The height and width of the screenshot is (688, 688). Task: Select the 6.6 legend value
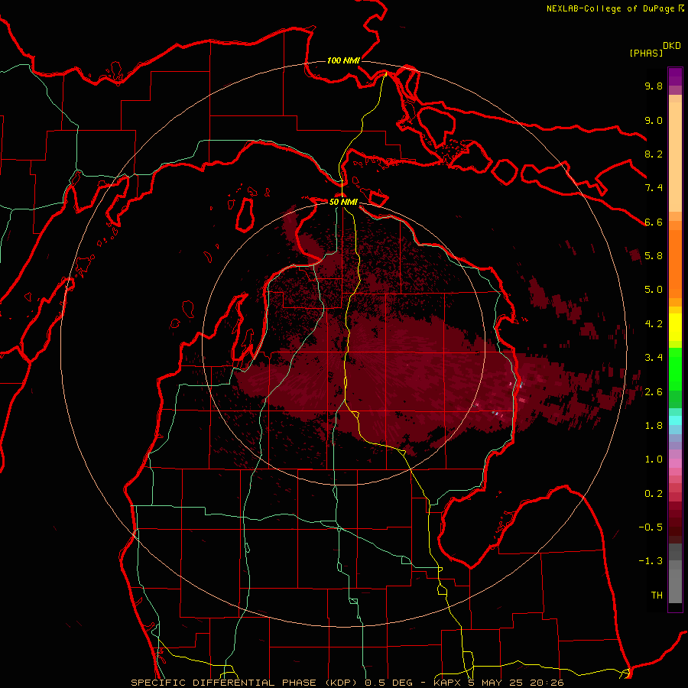(654, 222)
